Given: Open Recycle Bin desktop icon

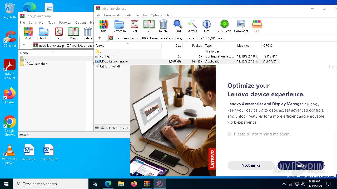Looking at the screenshot, I should (x=10, y=11).
